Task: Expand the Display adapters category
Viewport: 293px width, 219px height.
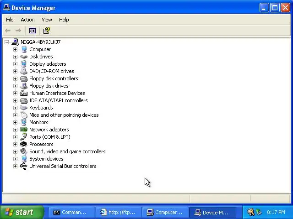Action: point(15,64)
